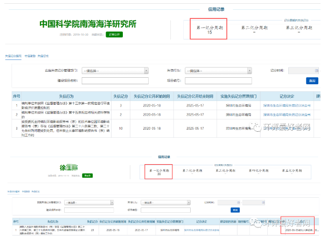Click green 正常公开 status badge by institute
This screenshot has height=242, width=327.
(x=114, y=35)
